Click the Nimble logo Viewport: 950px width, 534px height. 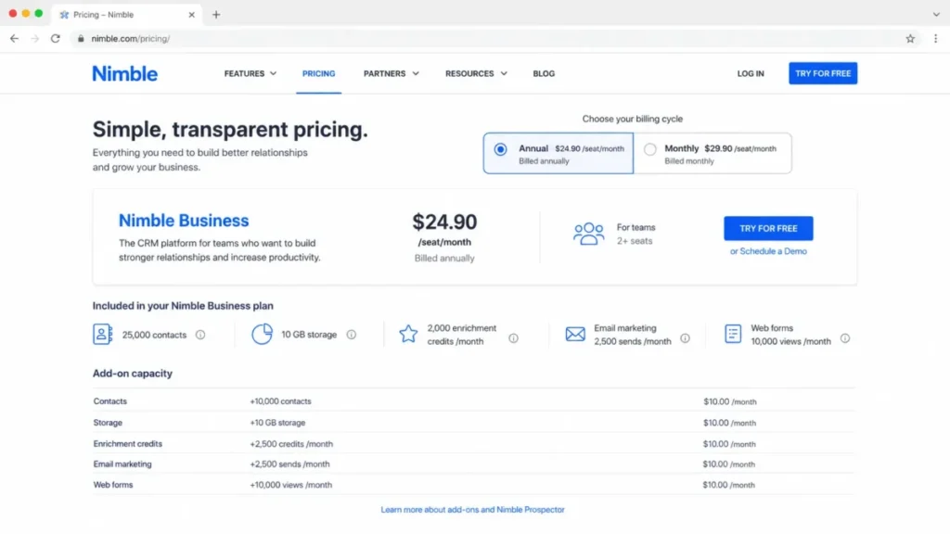(x=125, y=73)
